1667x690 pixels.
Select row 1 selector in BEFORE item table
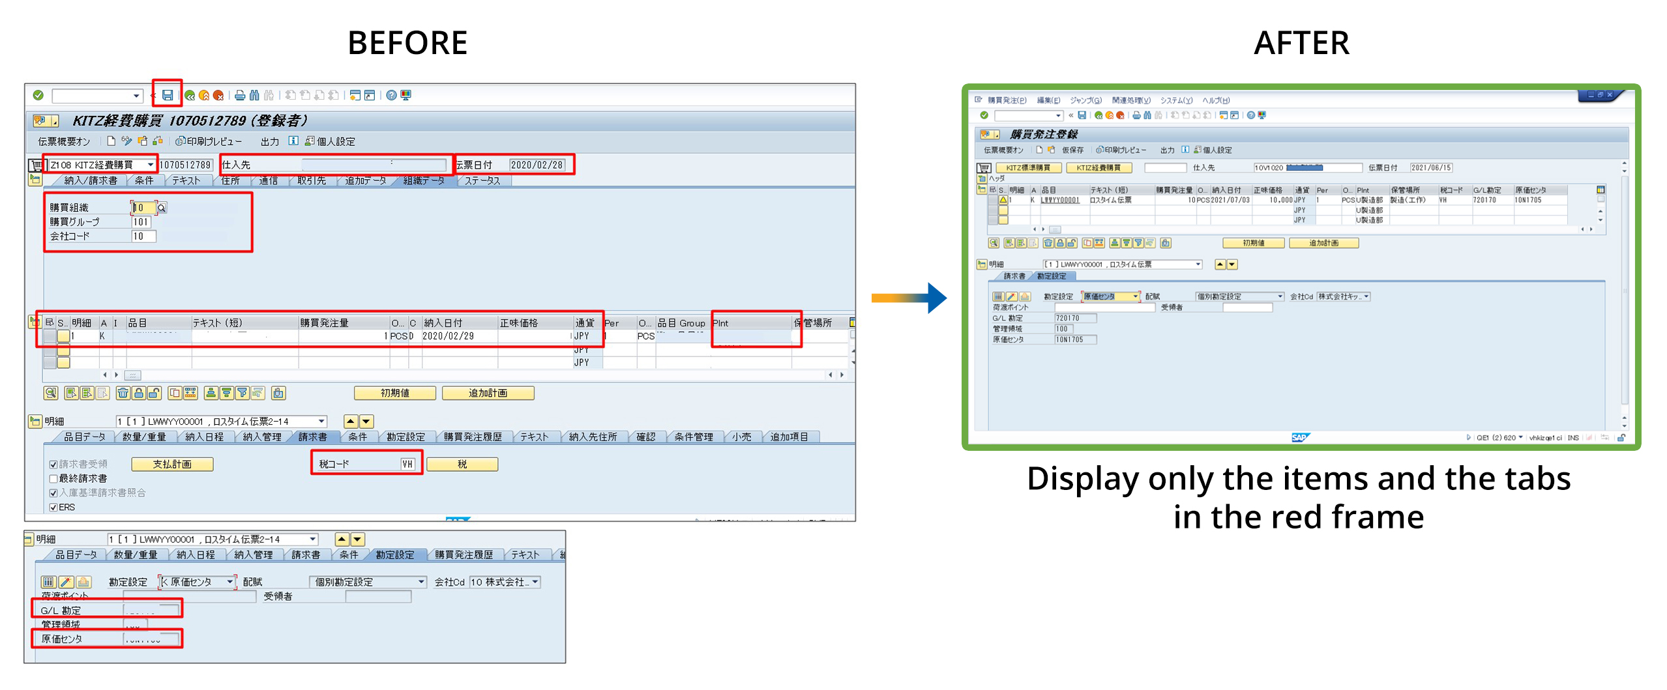(50, 336)
